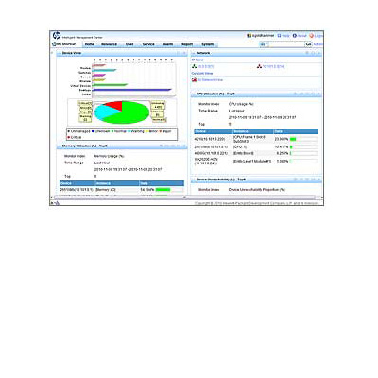Click the Go search button
Image resolution: width=378 pixels, height=378 pixels.
(x=308, y=44)
